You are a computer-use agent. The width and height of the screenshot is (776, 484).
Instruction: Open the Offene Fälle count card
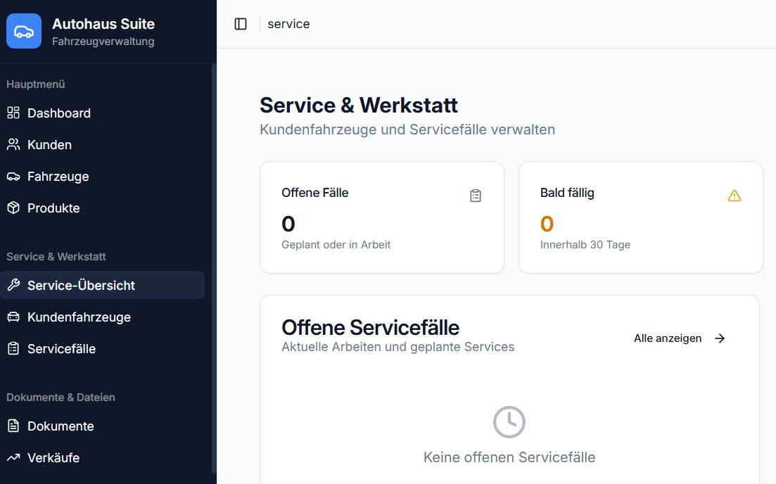[381, 217]
